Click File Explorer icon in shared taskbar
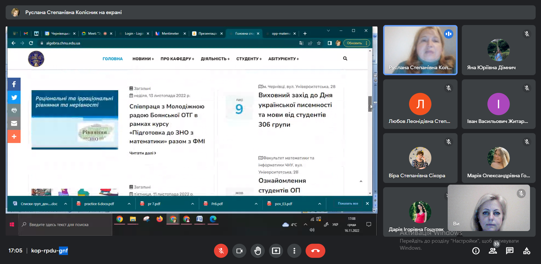Screen dimensions: 541x264 (x=133, y=219)
